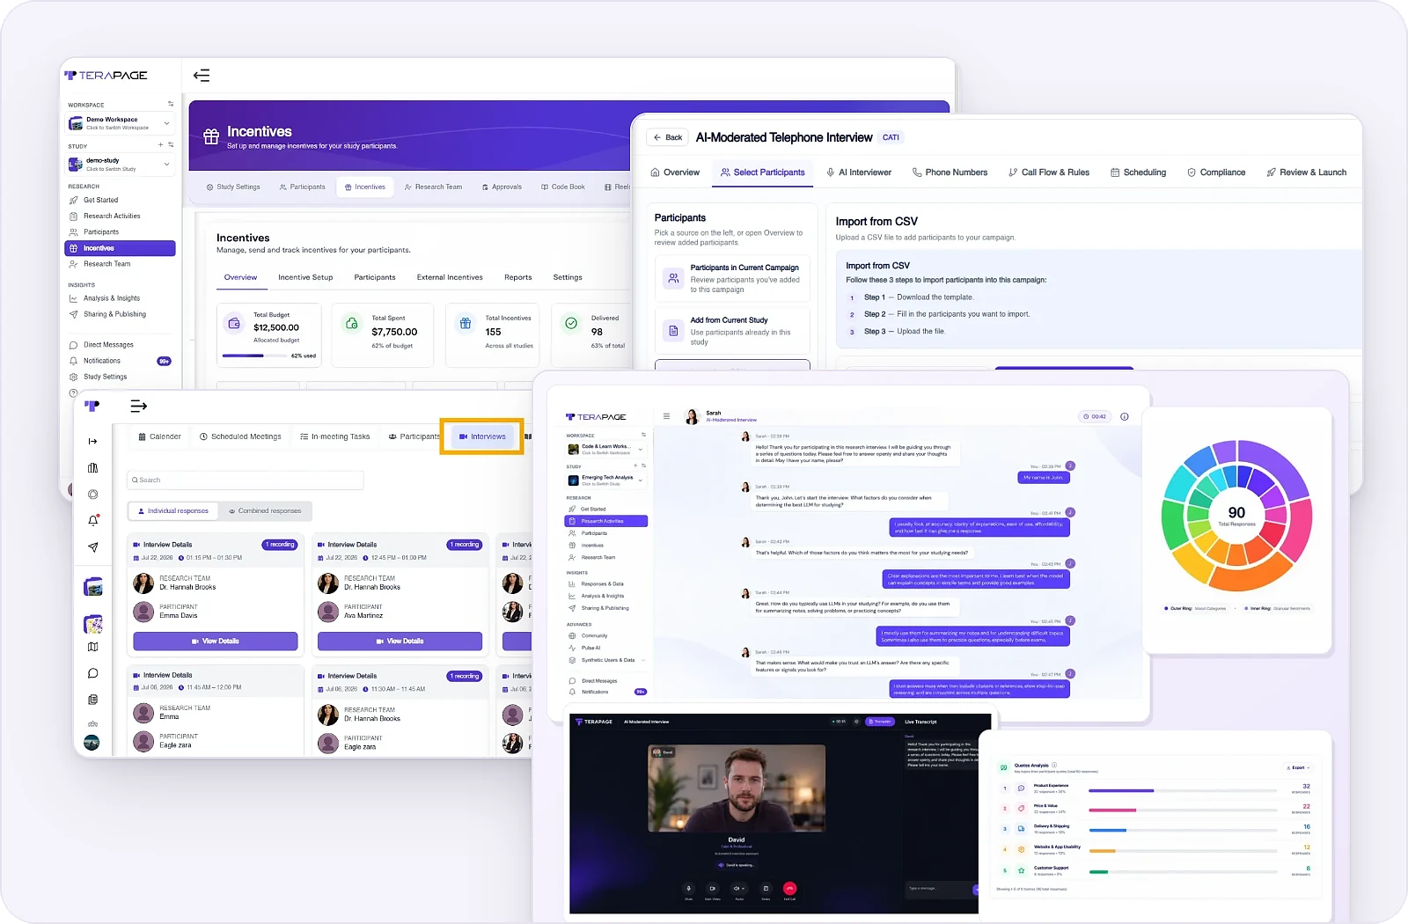Go to Call Flow & Rules tab

tap(1049, 172)
